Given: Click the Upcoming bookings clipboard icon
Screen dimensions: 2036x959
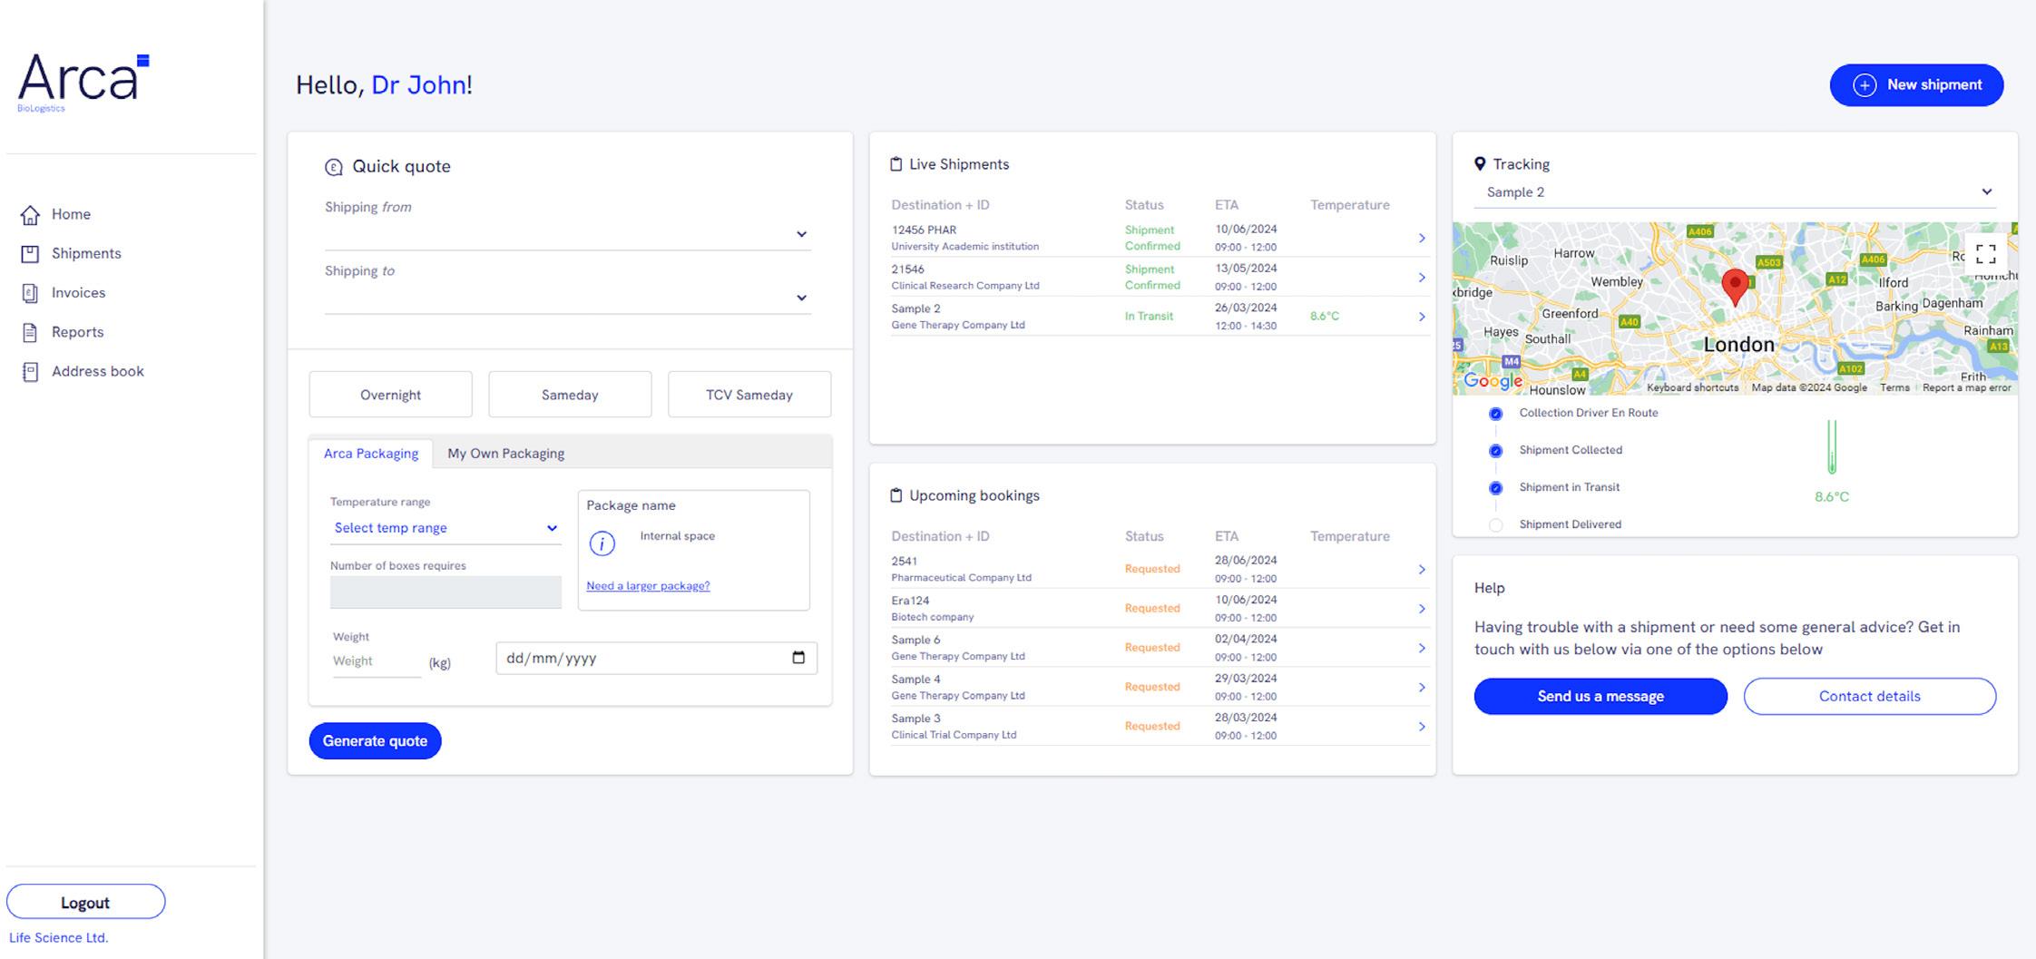Looking at the screenshot, I should (x=896, y=495).
